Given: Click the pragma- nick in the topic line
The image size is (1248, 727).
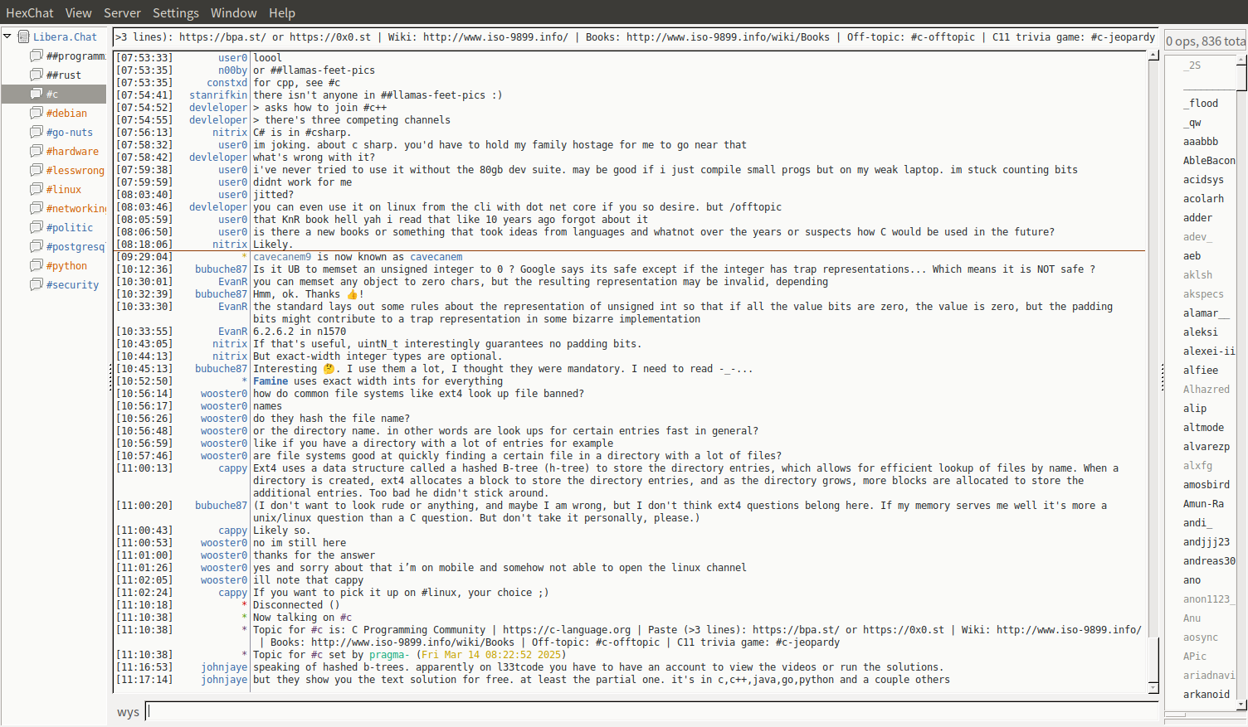Looking at the screenshot, I should click(x=389, y=655).
